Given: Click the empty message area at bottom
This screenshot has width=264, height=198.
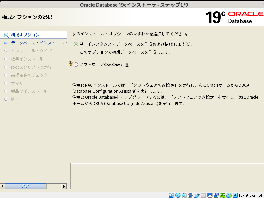Looking at the screenshot, I should [167, 176].
